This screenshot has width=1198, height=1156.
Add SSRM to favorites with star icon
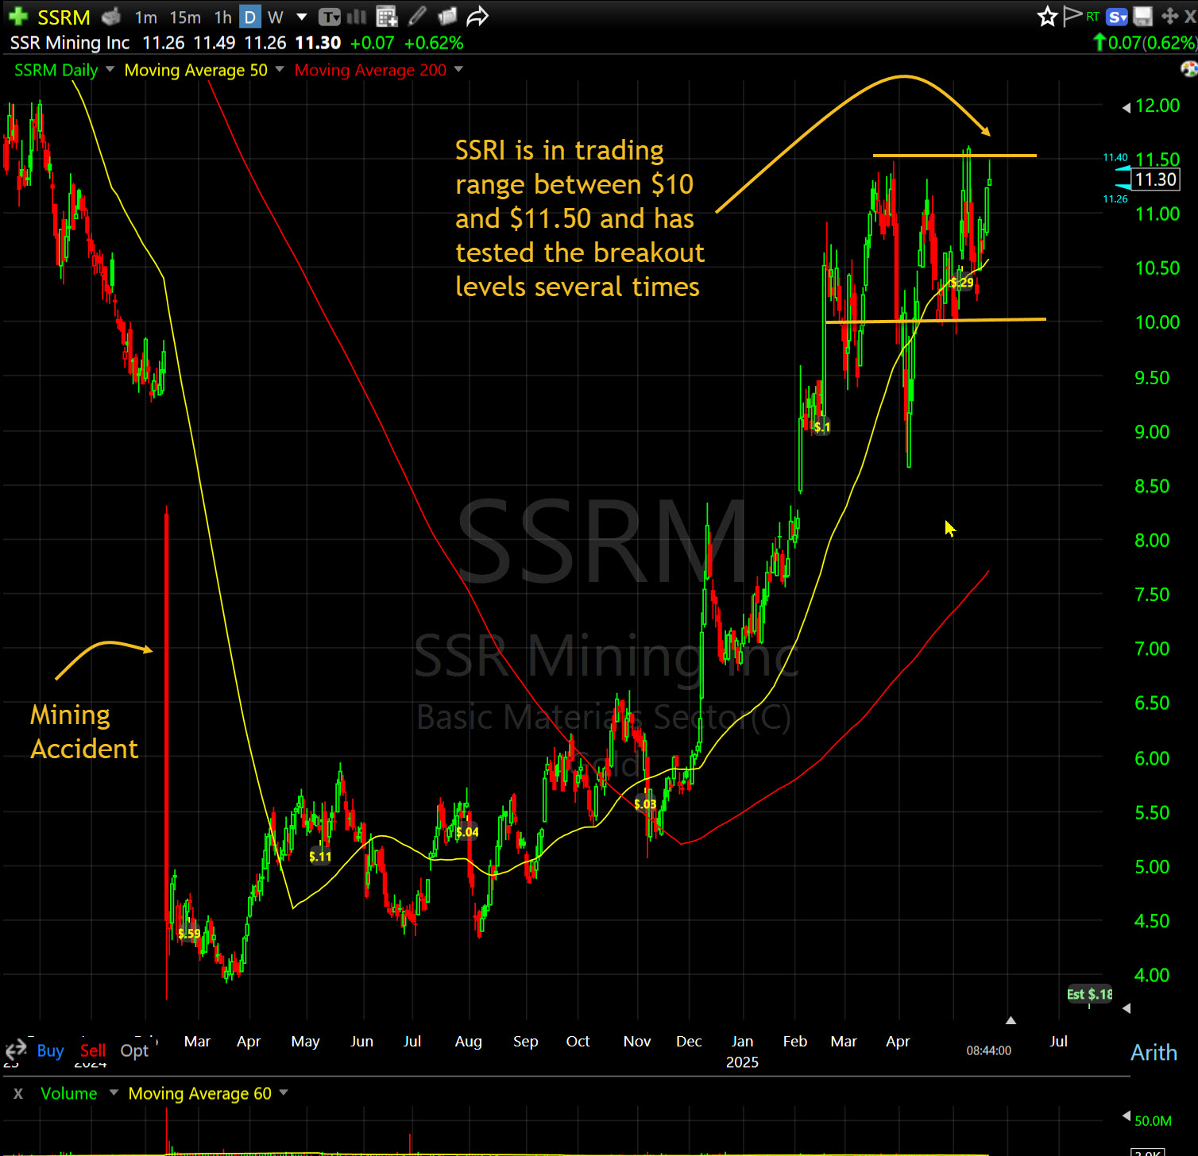pyautogui.click(x=1047, y=17)
